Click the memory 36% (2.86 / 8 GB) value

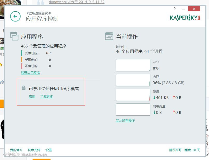click(x=169, y=83)
